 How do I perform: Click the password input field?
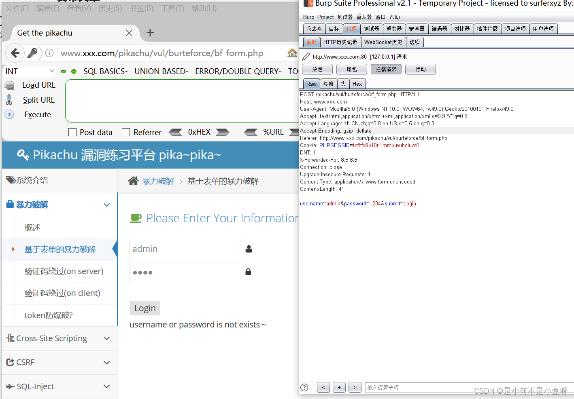186,272
